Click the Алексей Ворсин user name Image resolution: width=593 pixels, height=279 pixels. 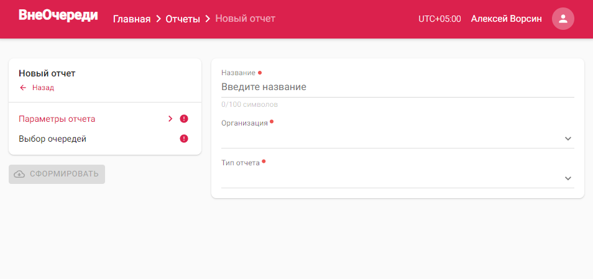click(x=506, y=19)
